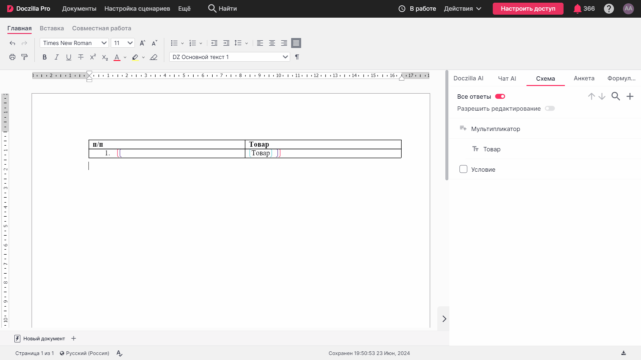Toggle Разрешить редактирование switch
Image resolution: width=641 pixels, height=360 pixels.
point(550,108)
